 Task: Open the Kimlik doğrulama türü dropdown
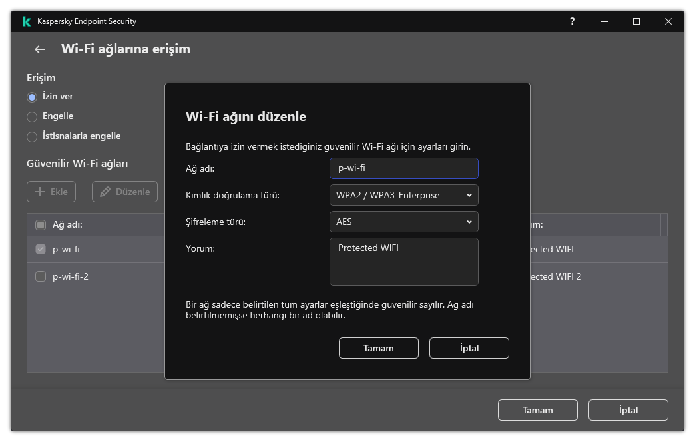coord(403,195)
